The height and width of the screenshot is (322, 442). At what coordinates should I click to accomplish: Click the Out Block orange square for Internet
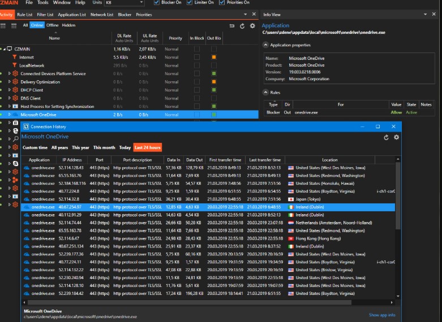coord(214,57)
